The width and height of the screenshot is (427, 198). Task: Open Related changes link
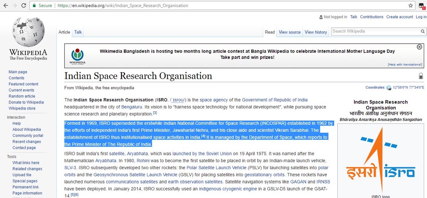pos(27,169)
